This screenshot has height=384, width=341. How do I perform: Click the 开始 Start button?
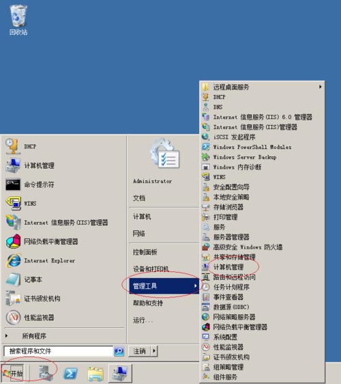(13, 374)
